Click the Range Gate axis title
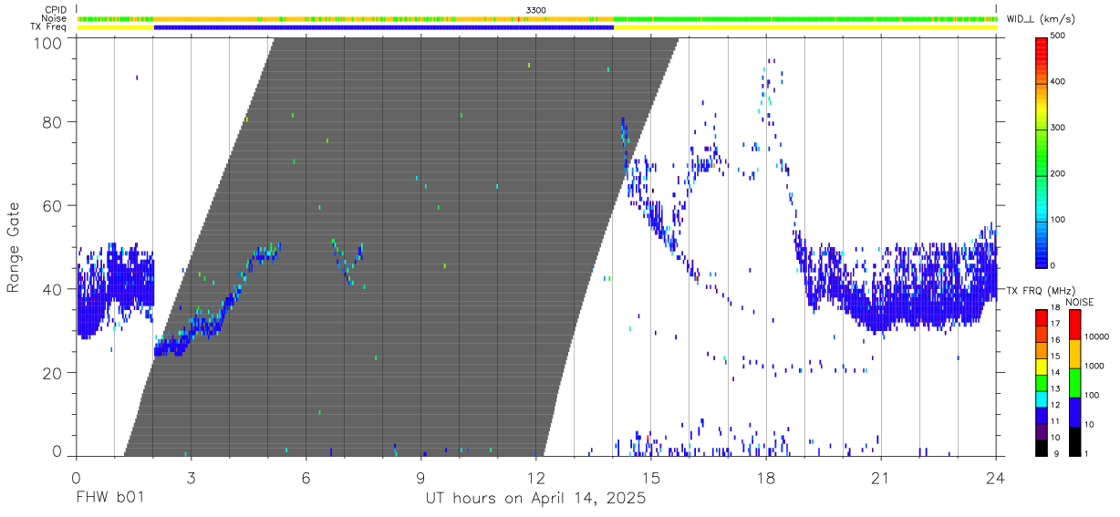 [x=14, y=247]
